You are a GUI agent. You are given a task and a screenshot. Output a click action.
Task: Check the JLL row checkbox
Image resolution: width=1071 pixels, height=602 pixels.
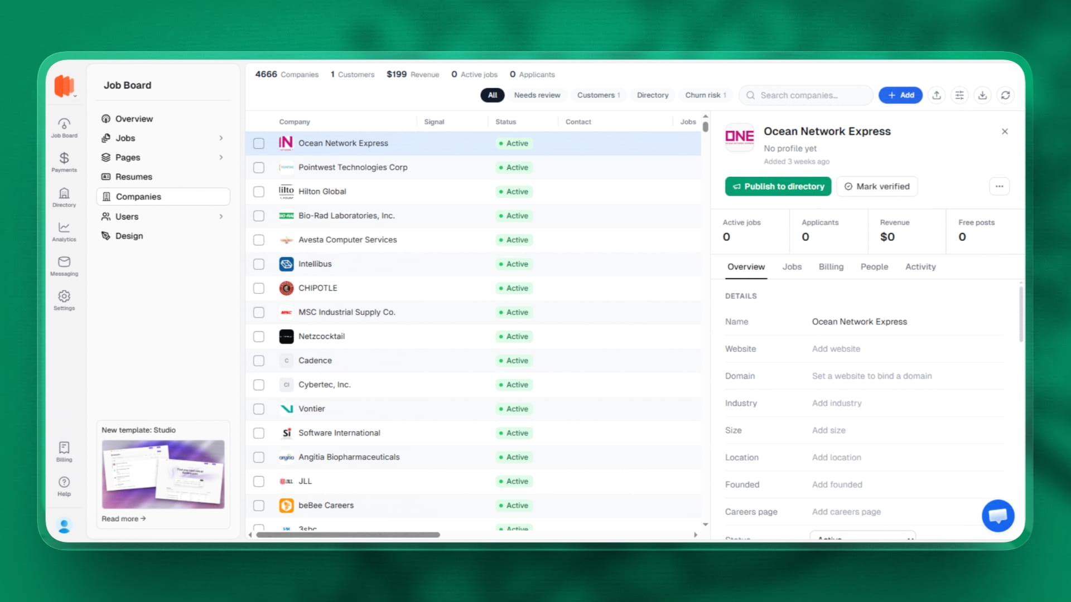[259, 482]
